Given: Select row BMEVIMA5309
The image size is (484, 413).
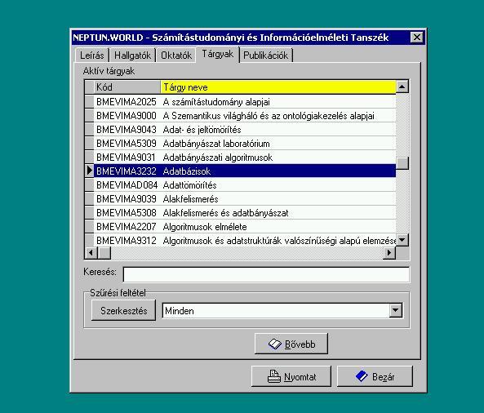Looking at the screenshot, I should (240, 143).
